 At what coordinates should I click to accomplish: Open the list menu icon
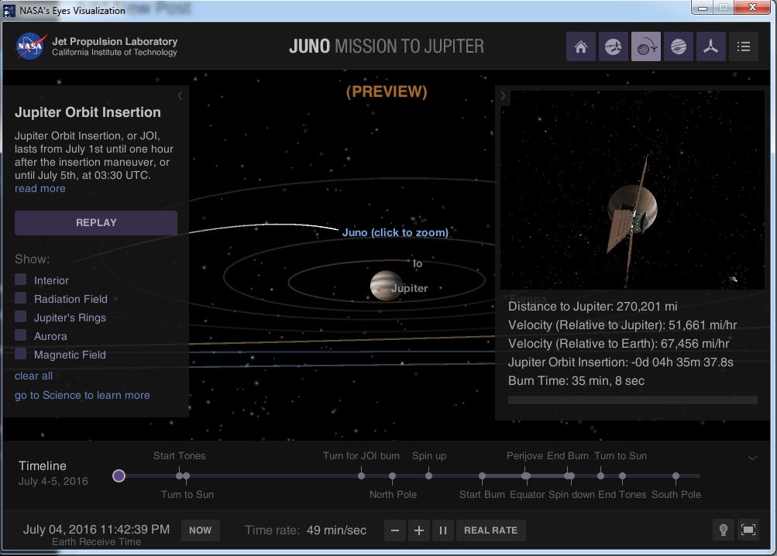click(744, 47)
